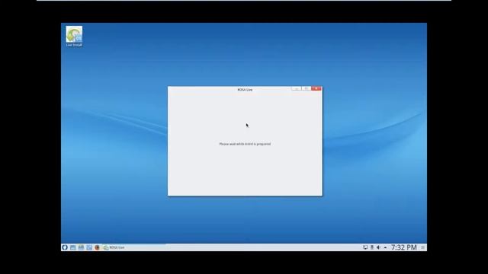The image size is (488, 274).
Task: Click the 'Please wait while install is prepared' text
Action: [245, 144]
